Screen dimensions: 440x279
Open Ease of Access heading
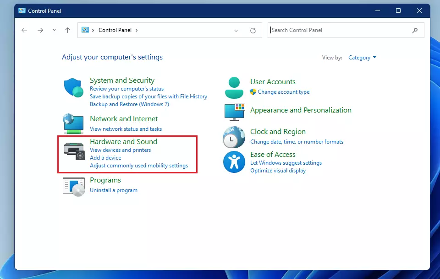pos(273,155)
